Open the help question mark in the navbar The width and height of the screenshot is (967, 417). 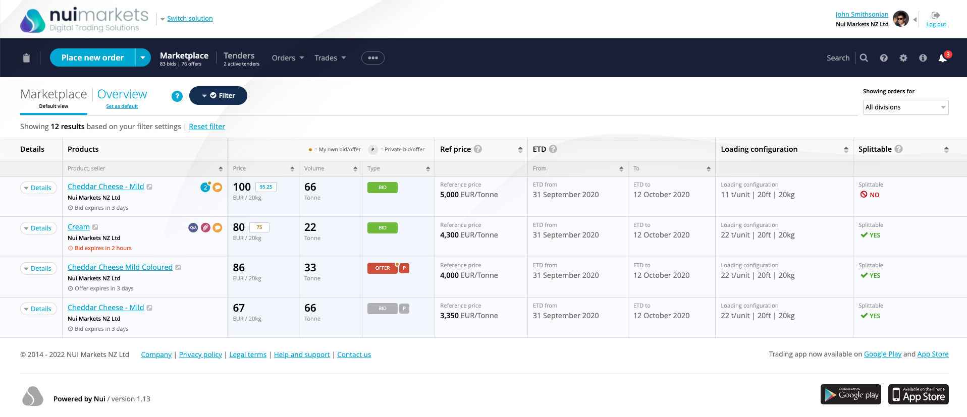click(884, 58)
